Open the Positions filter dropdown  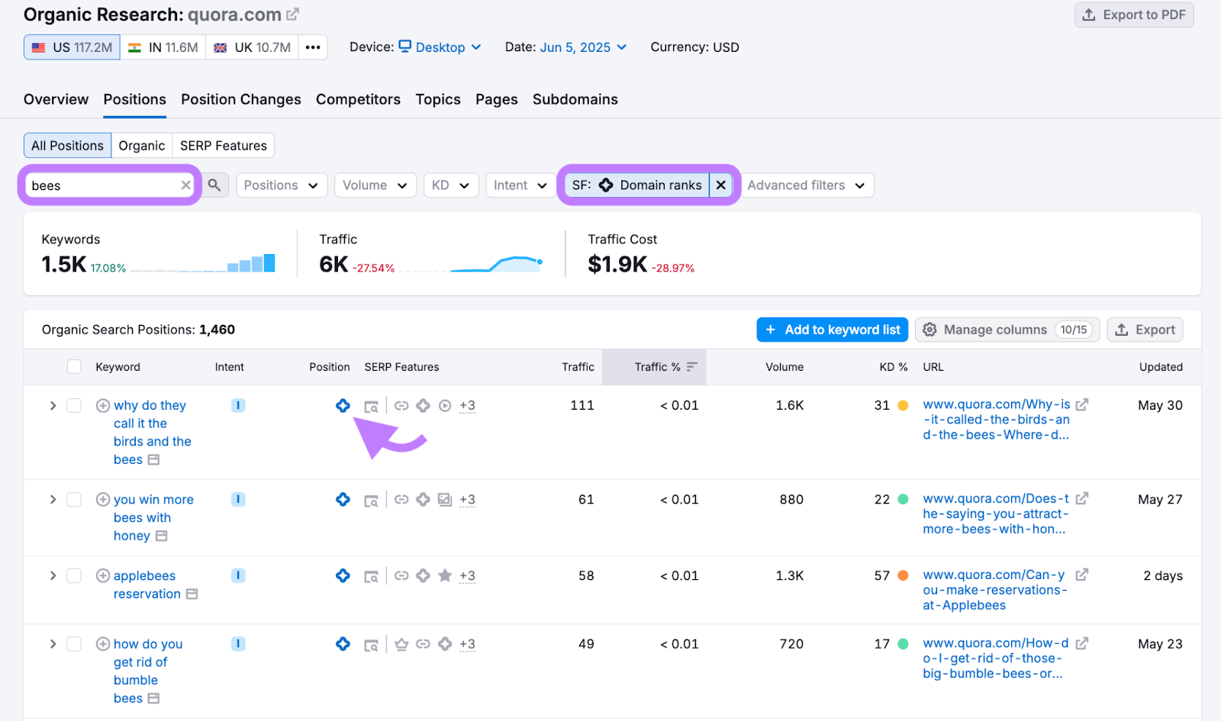[281, 185]
